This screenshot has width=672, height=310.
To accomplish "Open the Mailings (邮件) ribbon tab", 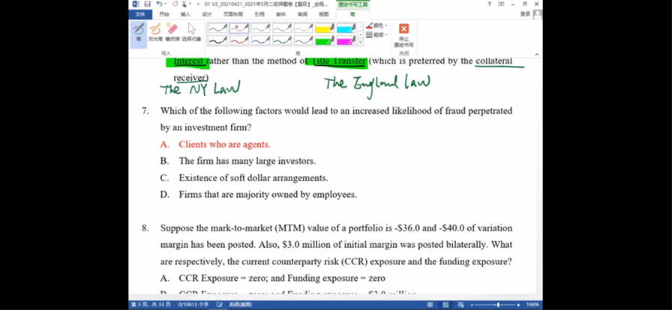I will pos(280,14).
